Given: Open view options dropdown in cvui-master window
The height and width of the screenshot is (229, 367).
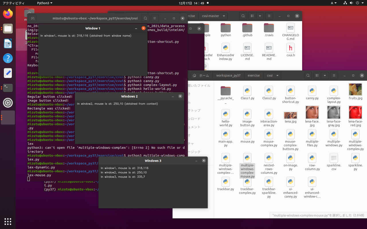Looking at the screenshot, I should [x=260, y=16].
